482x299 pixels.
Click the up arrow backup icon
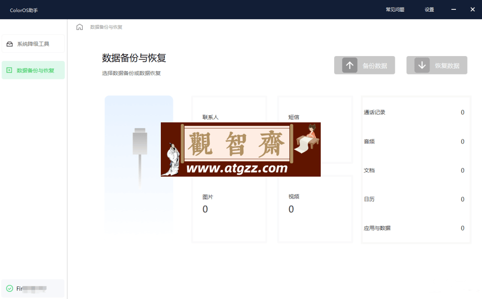click(350, 65)
